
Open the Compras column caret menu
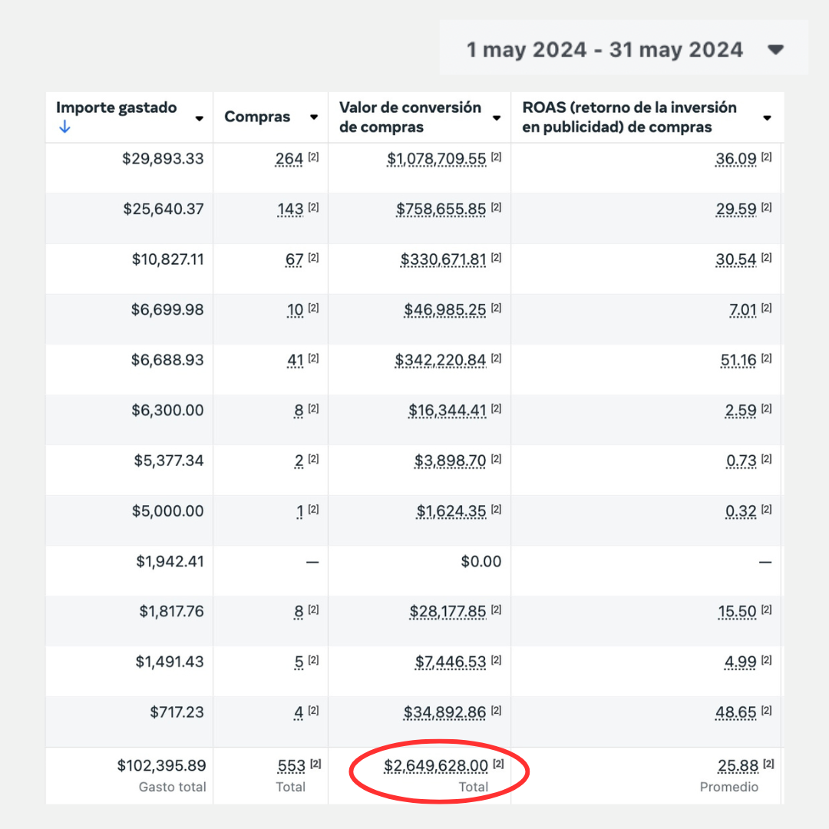click(313, 117)
